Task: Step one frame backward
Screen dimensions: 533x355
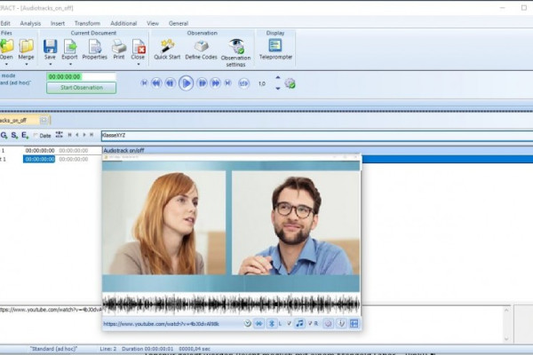Action: [x=170, y=83]
